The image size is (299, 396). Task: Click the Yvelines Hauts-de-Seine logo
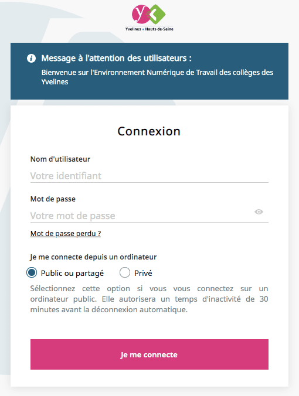(149, 18)
